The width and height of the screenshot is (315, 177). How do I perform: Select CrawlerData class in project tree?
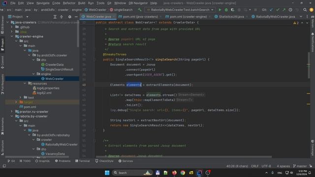(54, 64)
